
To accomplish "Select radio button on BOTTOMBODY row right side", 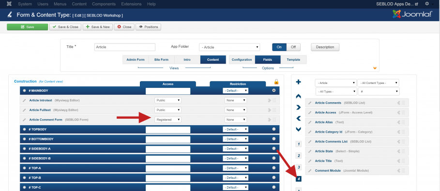I will click(274, 139).
